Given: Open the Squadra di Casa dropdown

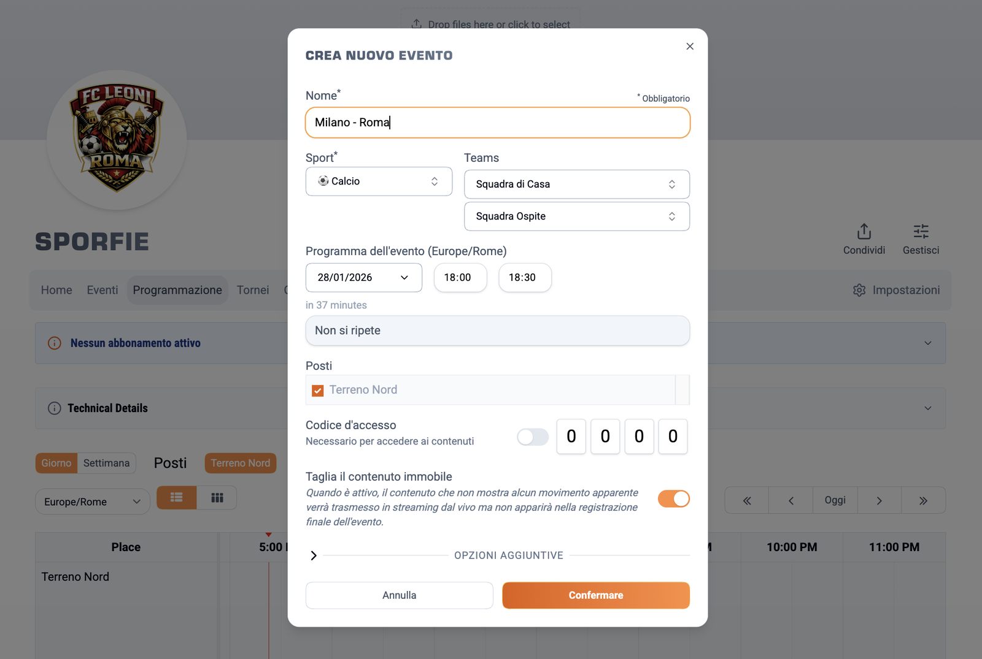Looking at the screenshot, I should coord(576,185).
